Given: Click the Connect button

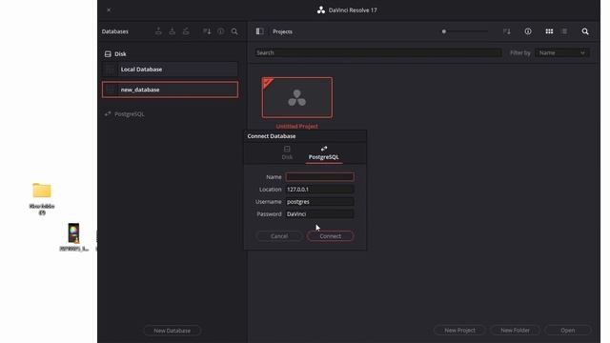Looking at the screenshot, I should 331,236.
